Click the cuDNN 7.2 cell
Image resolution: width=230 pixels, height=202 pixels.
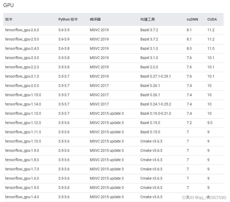click(189, 123)
